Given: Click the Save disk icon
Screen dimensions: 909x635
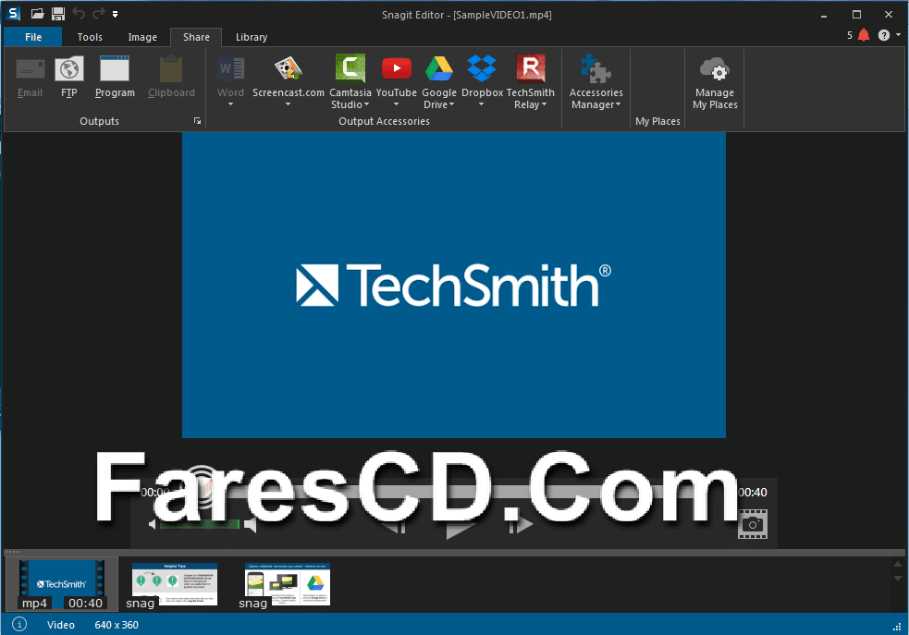Looking at the screenshot, I should pos(58,13).
